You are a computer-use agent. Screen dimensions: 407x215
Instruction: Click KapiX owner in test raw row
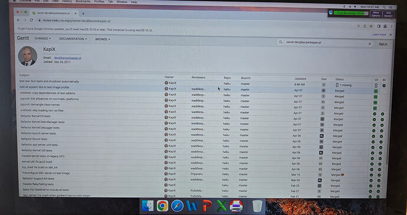[170, 83]
